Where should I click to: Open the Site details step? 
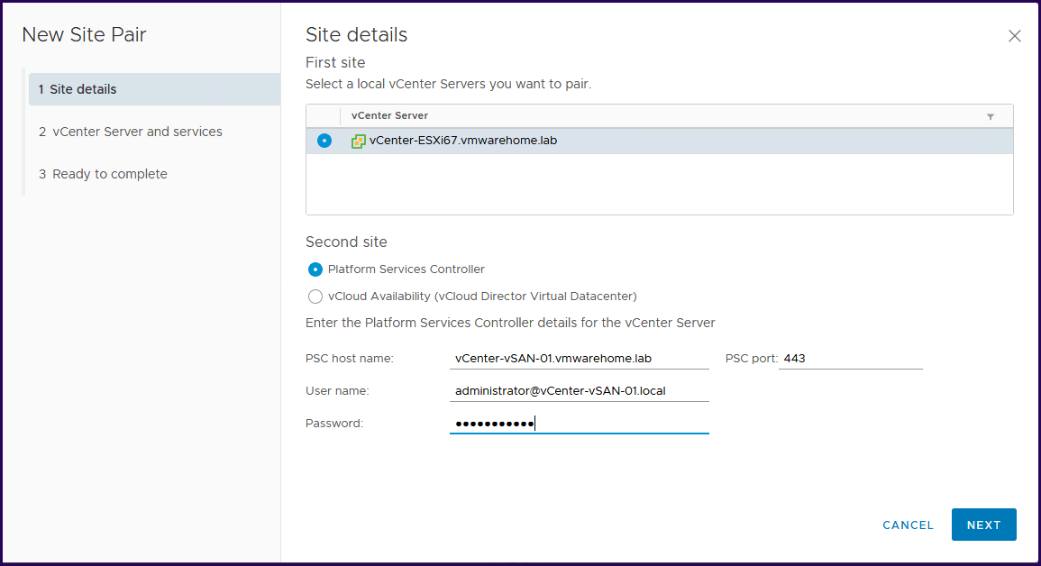[154, 89]
